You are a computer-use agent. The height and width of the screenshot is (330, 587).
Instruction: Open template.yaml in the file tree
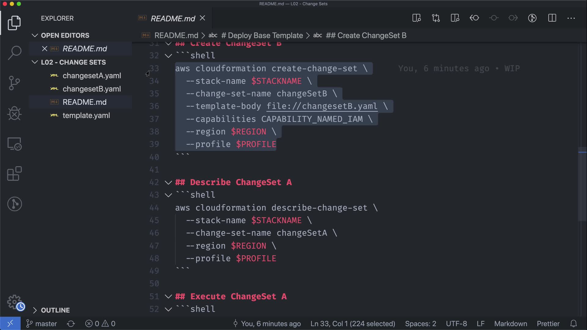86,116
